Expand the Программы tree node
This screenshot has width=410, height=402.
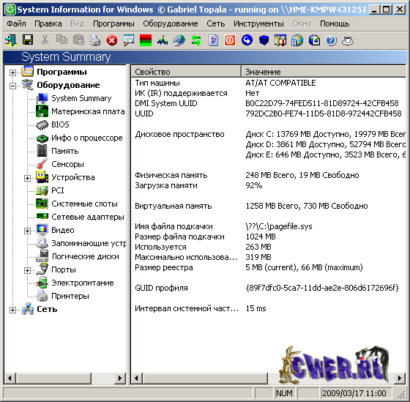coord(12,72)
